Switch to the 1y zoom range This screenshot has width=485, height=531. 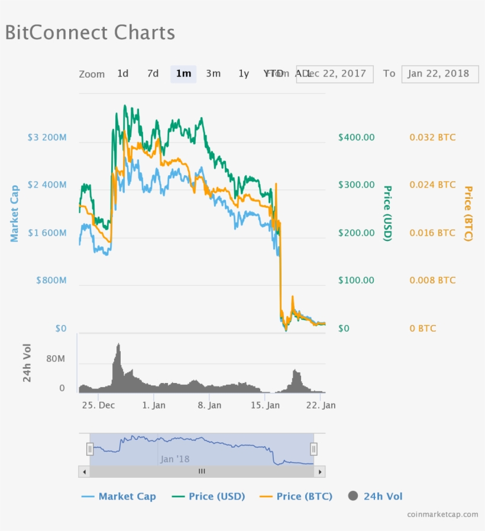[x=243, y=73]
